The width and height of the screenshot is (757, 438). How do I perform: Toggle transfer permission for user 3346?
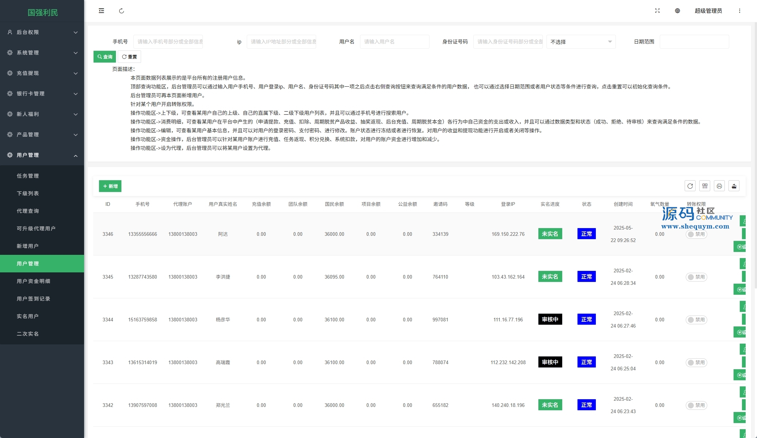point(696,234)
